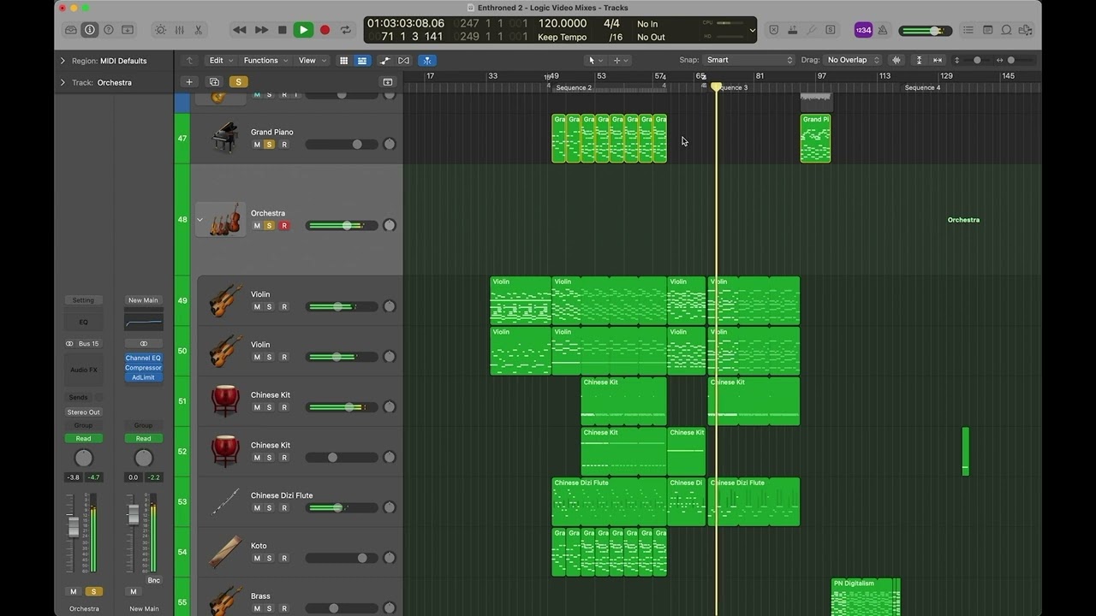Click the Duplicate Track icon
This screenshot has height=616, width=1096.
coord(214,82)
